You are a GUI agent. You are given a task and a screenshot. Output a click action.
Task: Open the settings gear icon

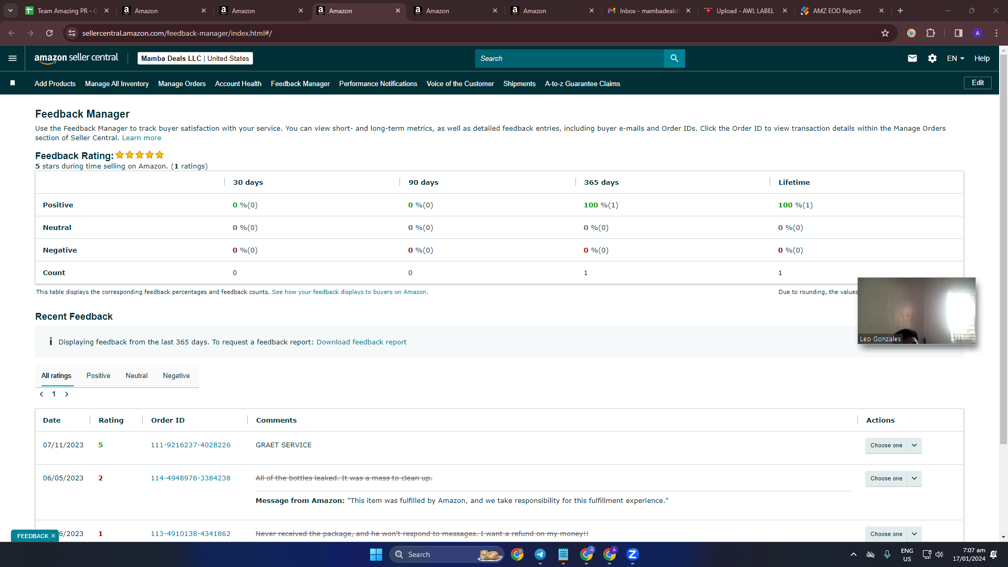pos(932,58)
